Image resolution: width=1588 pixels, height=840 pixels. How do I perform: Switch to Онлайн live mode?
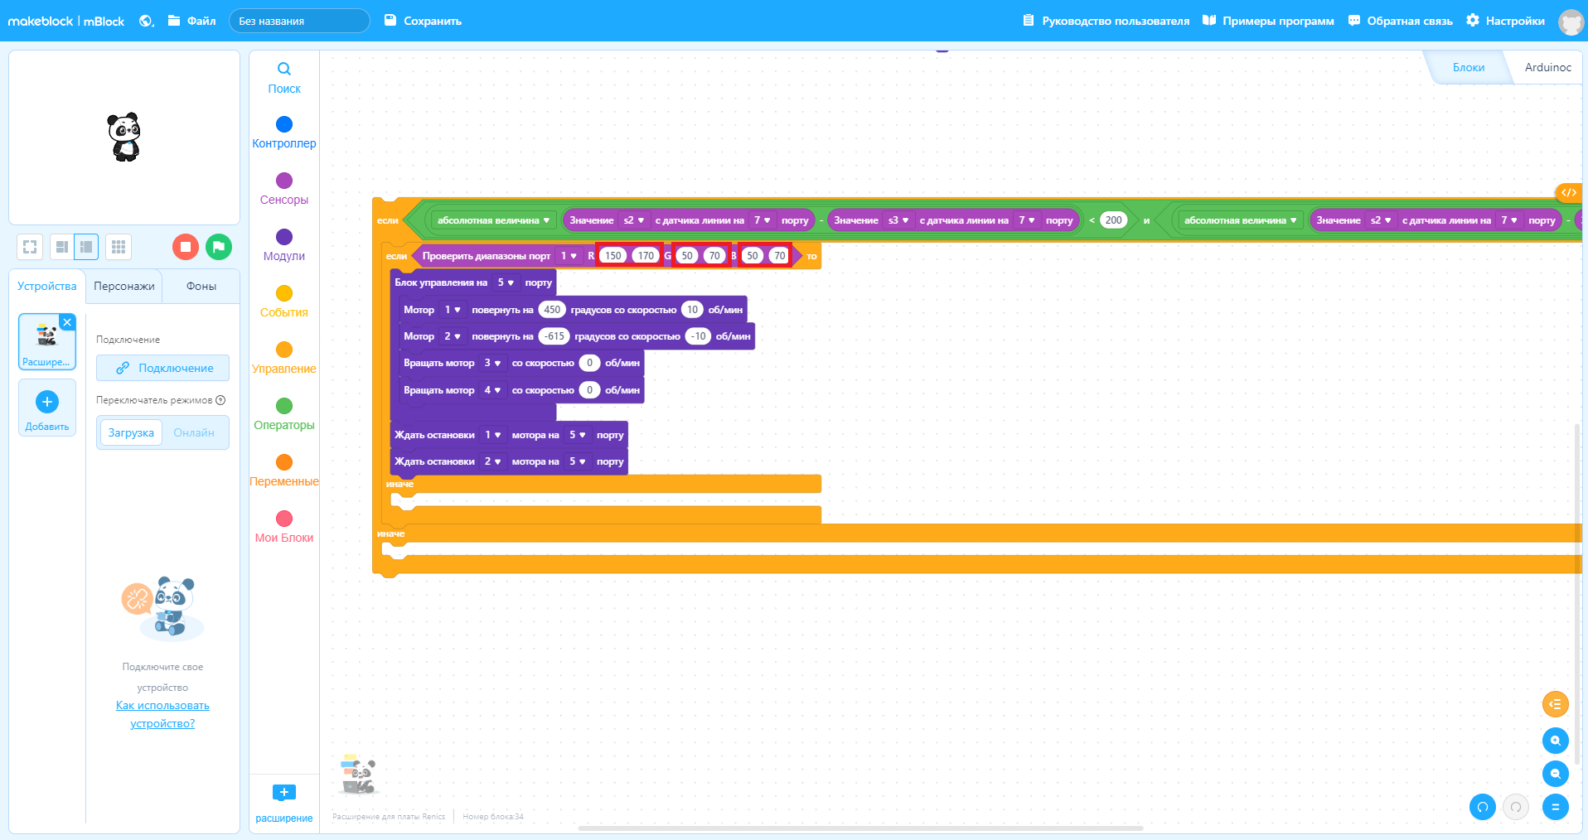tap(194, 432)
